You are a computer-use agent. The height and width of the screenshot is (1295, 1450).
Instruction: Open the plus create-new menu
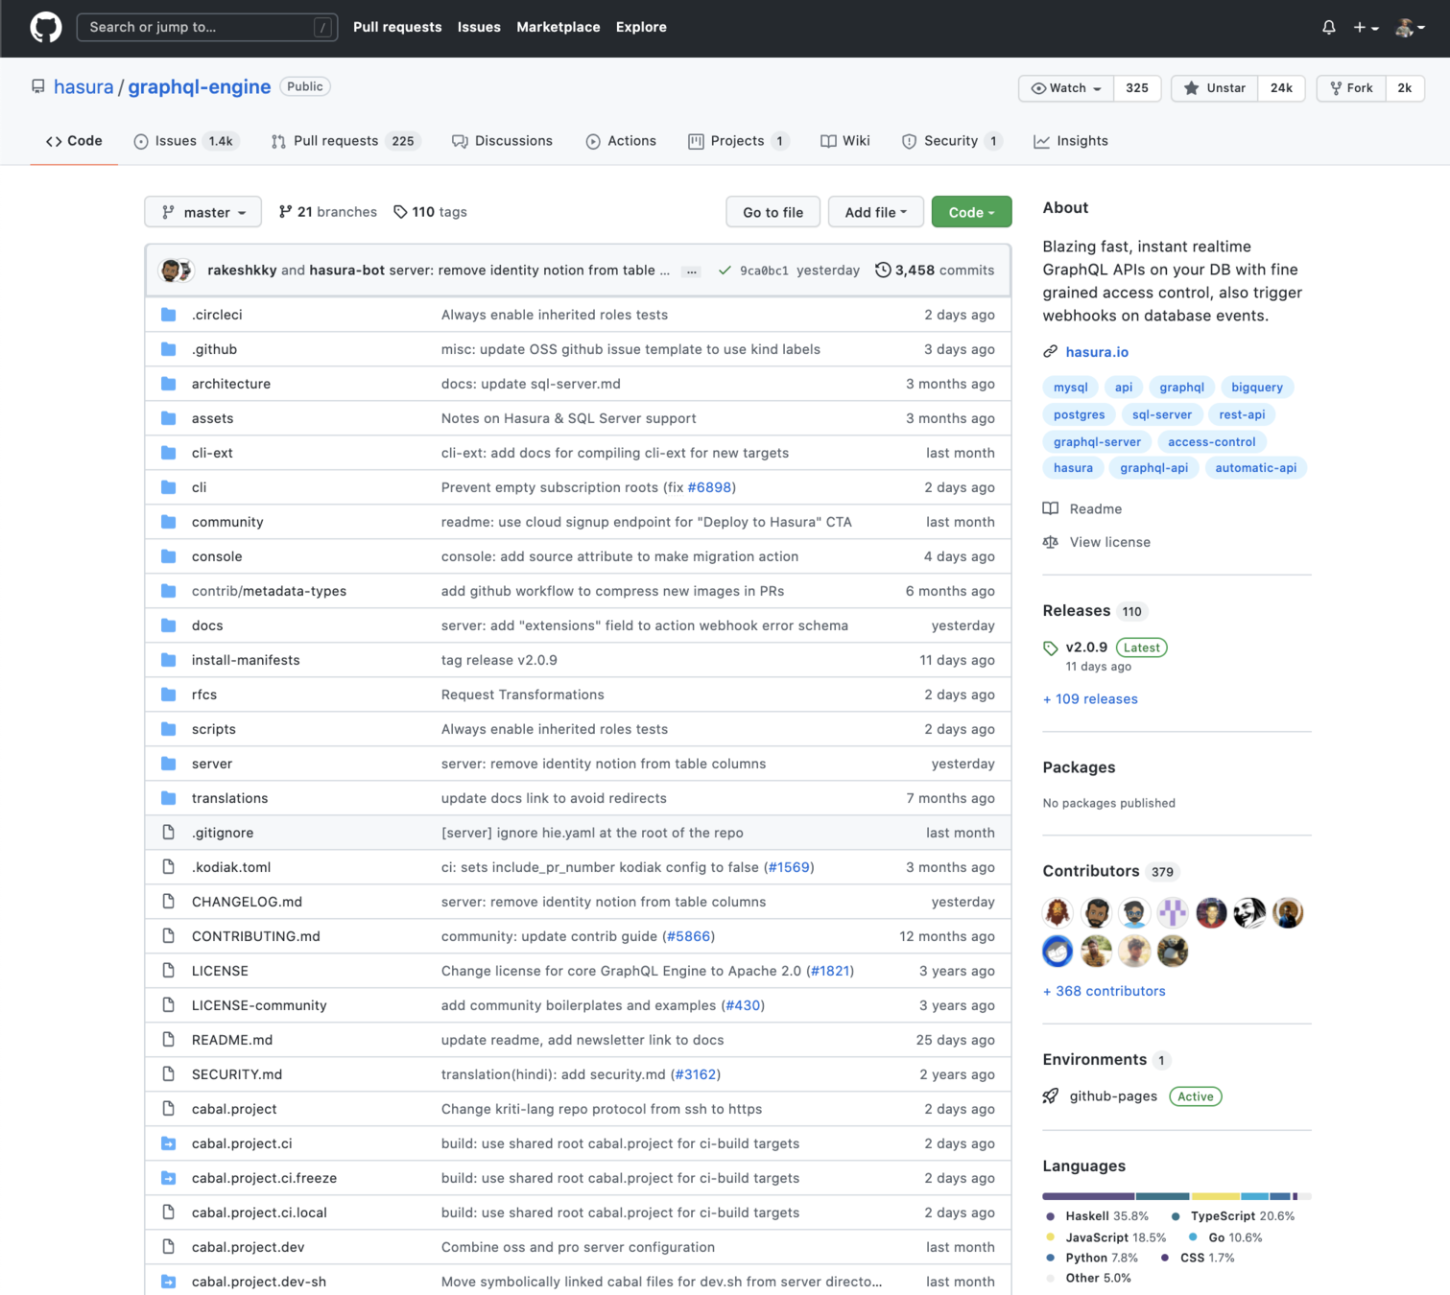click(x=1366, y=27)
